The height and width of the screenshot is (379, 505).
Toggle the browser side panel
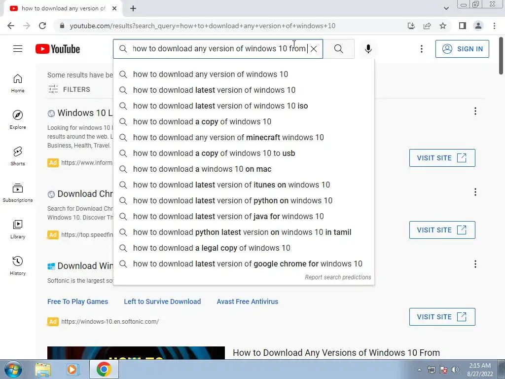pyautogui.click(x=463, y=26)
